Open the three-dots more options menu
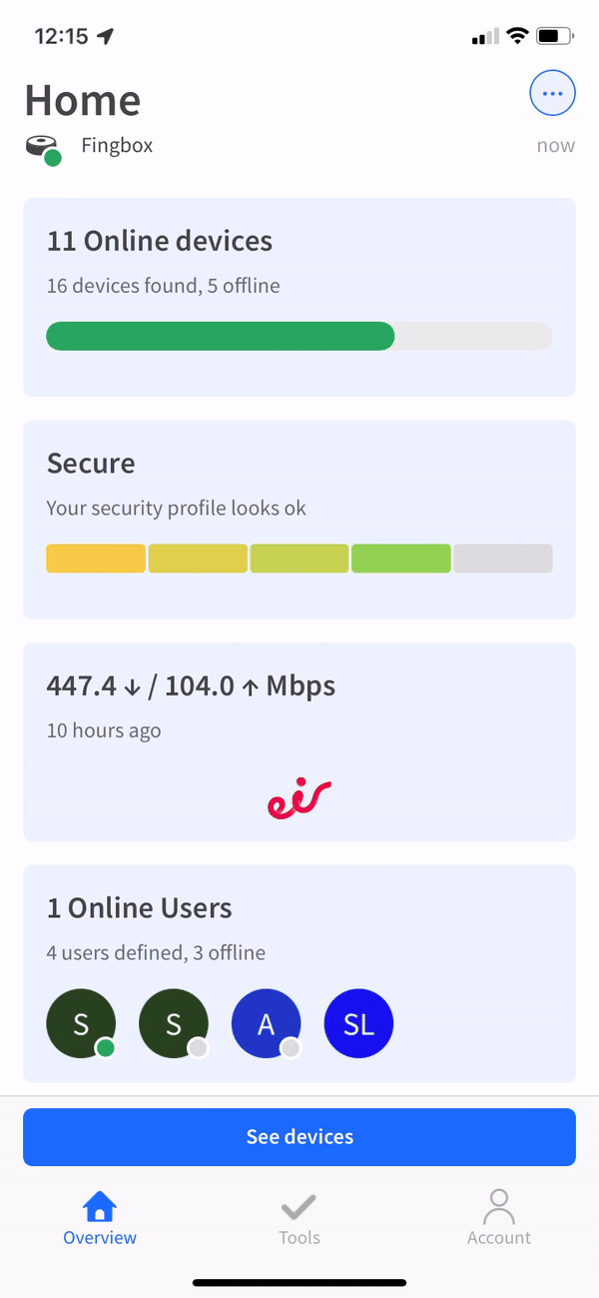 552,95
